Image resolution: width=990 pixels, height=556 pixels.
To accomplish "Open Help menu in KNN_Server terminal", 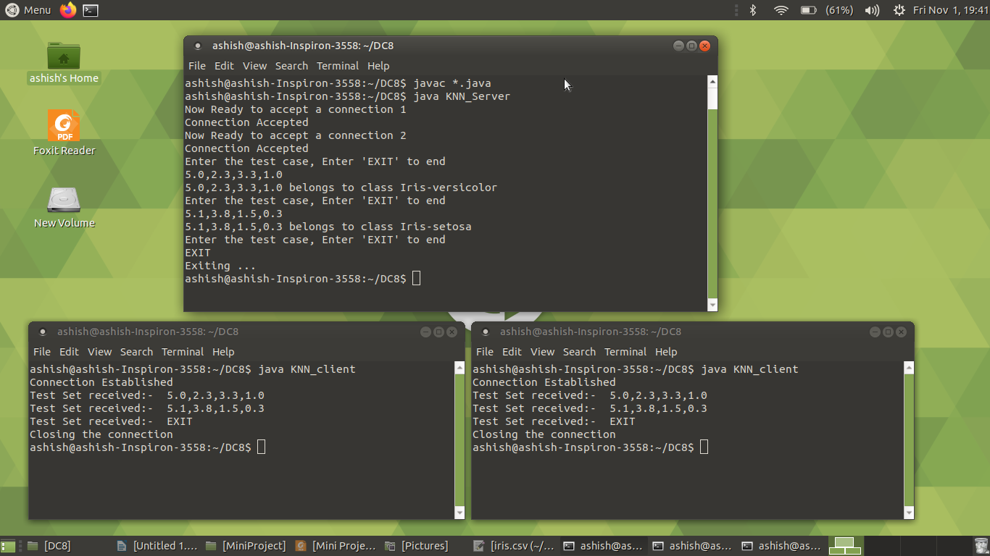I will 378,66.
